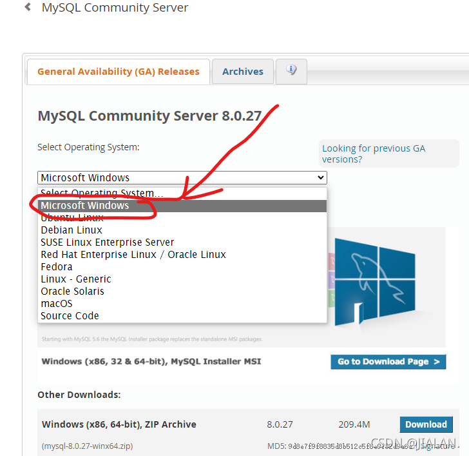Click Go to Download Page button
The width and height of the screenshot is (469, 456).
click(x=388, y=362)
